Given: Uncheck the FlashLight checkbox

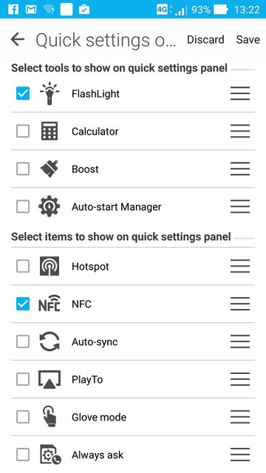Looking at the screenshot, I should [23, 94].
